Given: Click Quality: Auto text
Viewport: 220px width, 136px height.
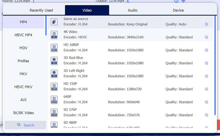Looking at the screenshot, I should tap(176, 24).
